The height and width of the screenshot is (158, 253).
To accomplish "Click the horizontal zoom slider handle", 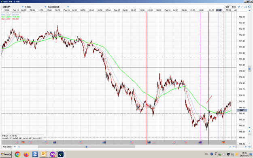I will coord(236,147).
